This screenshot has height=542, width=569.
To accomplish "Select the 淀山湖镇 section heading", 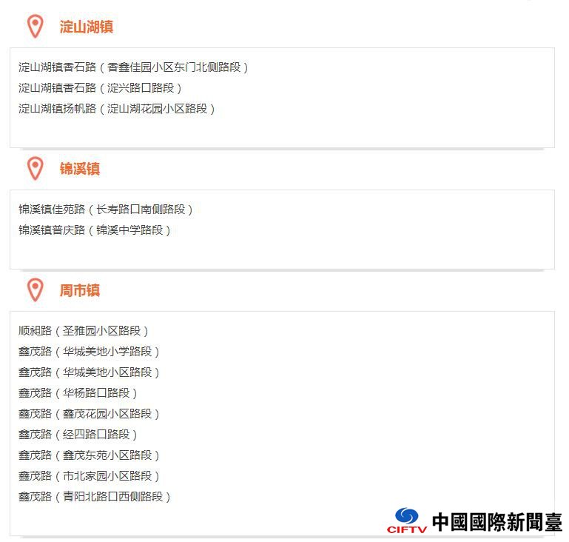I will 87,27.
